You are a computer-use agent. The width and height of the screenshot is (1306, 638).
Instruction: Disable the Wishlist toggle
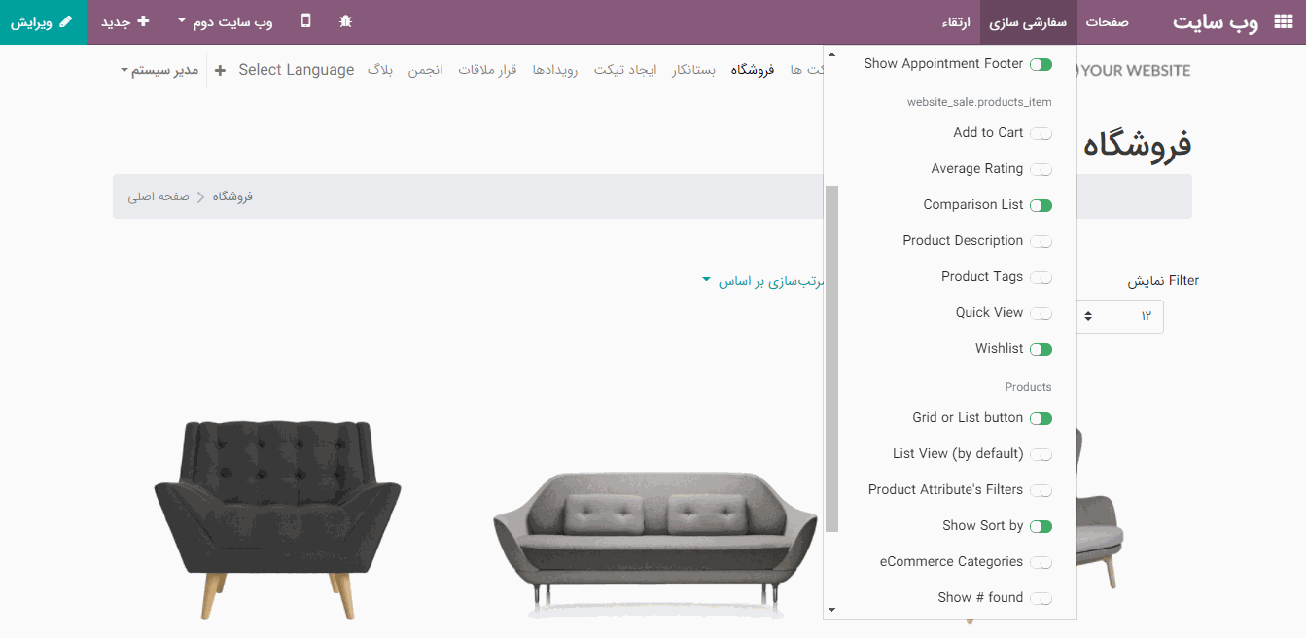click(1041, 349)
